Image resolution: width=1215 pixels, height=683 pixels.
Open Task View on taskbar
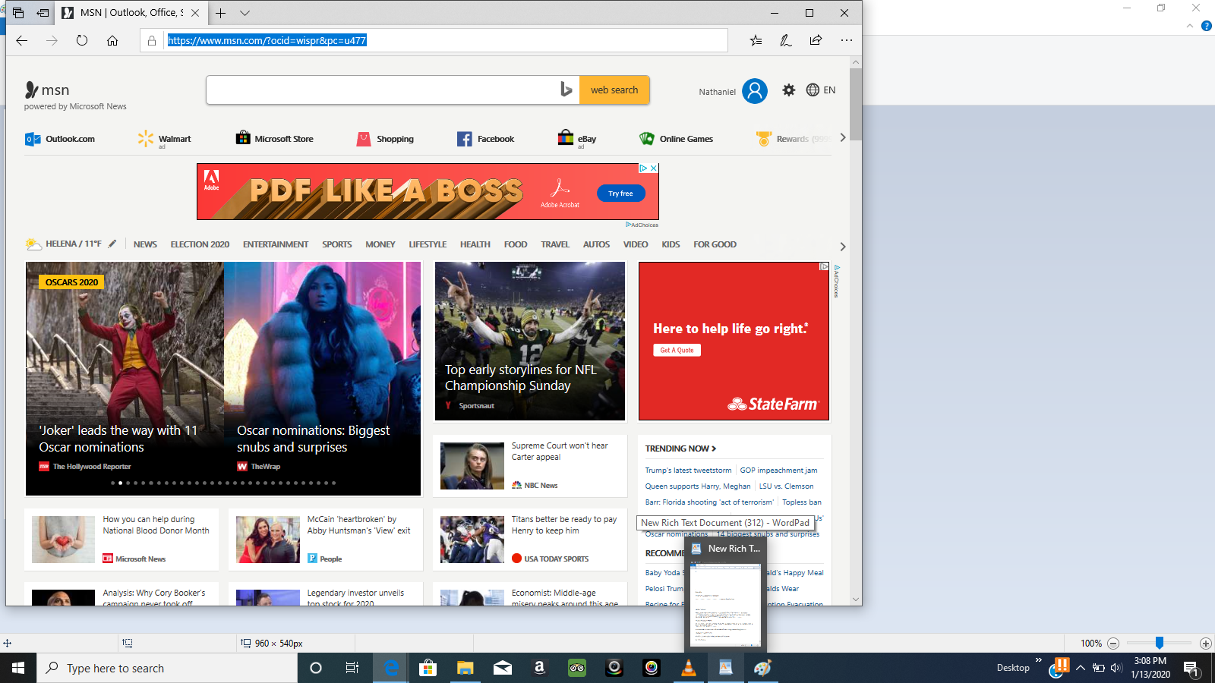point(352,668)
